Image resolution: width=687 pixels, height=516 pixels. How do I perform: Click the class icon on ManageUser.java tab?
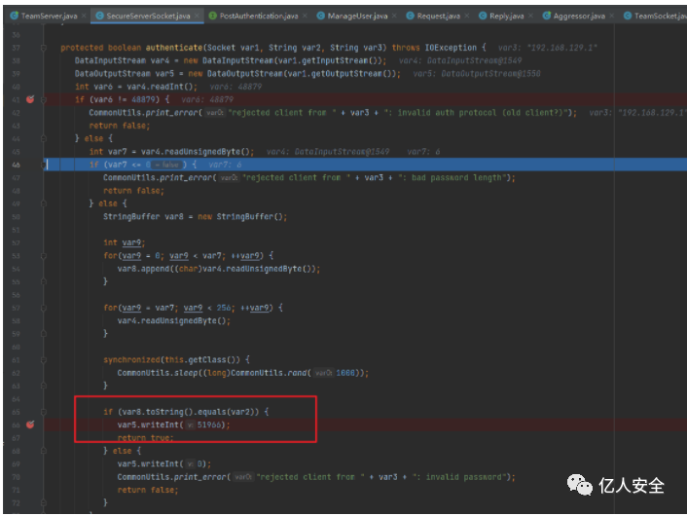tap(321, 16)
